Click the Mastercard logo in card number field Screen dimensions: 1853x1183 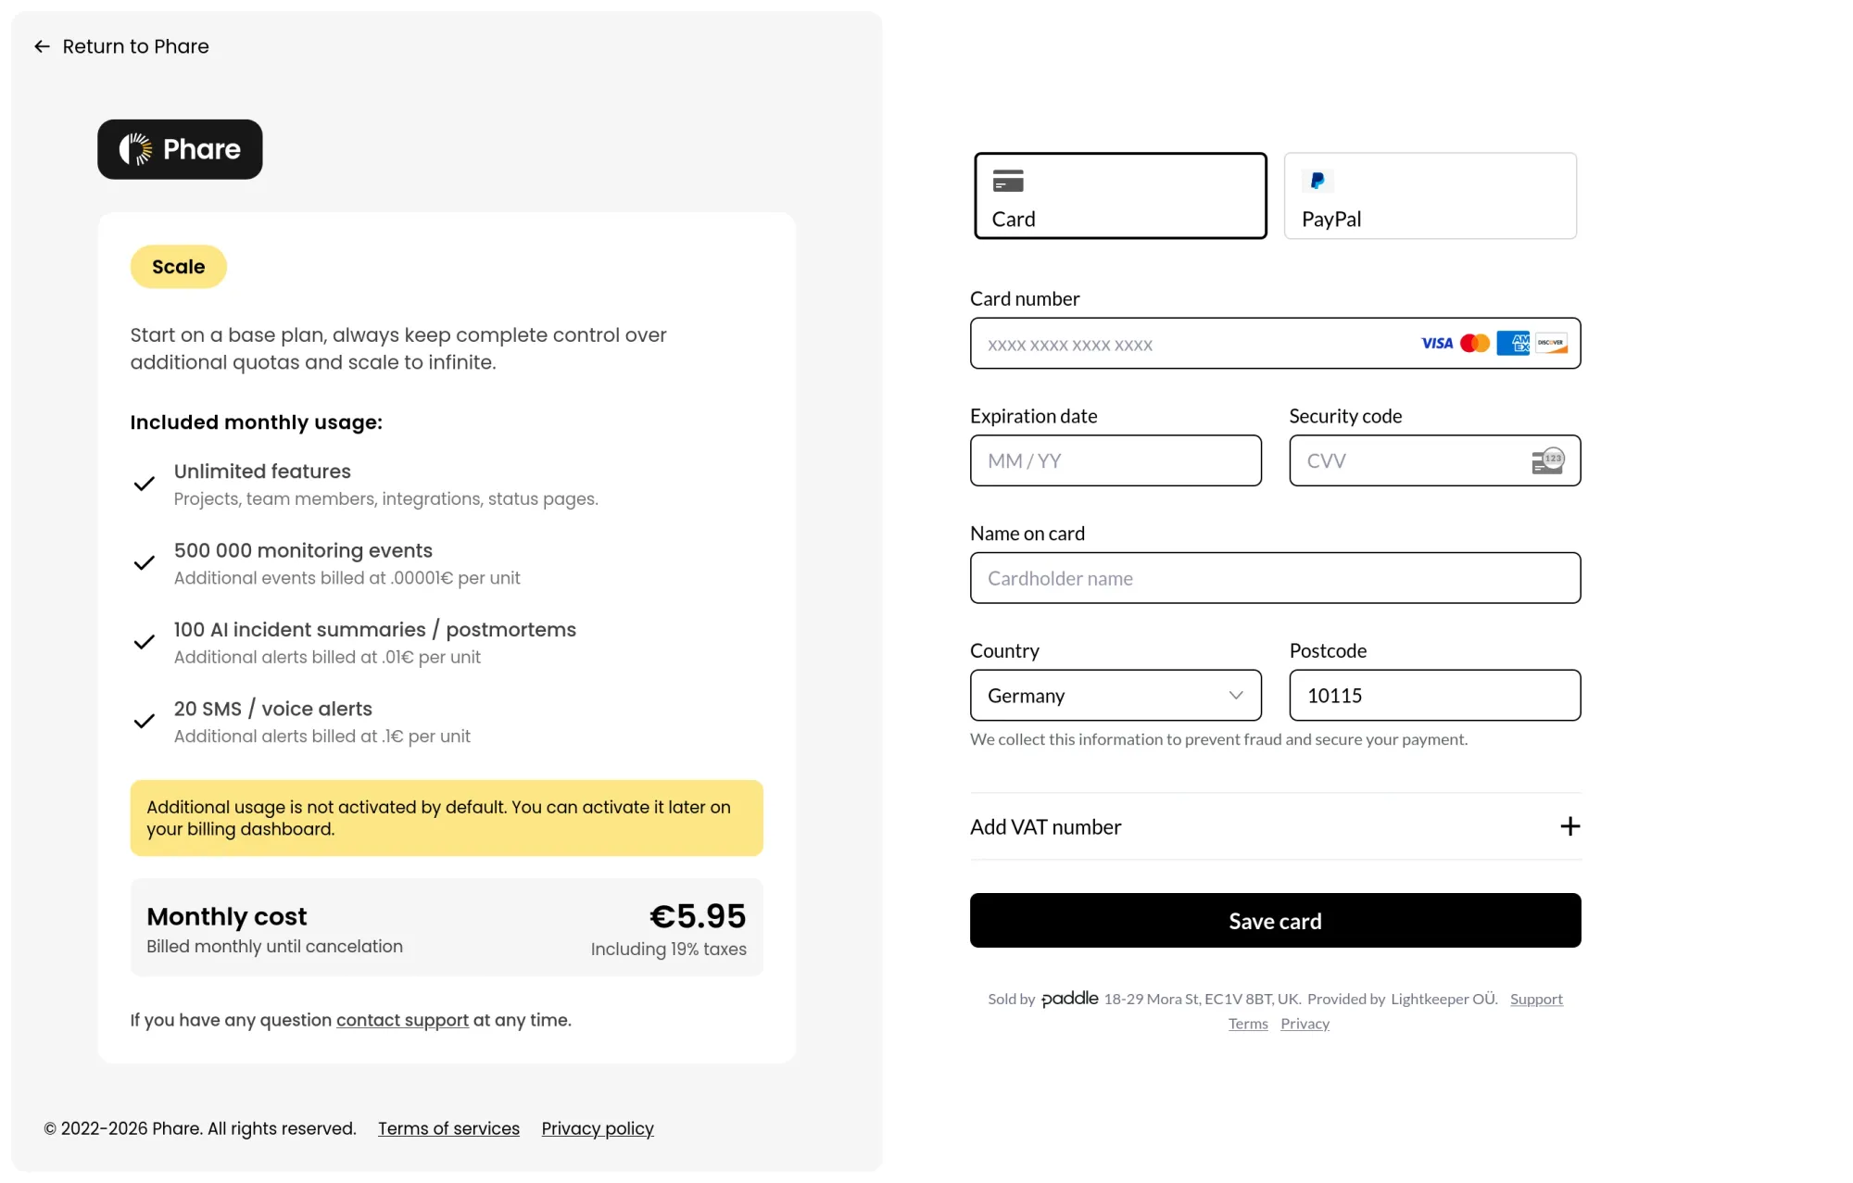pos(1475,344)
